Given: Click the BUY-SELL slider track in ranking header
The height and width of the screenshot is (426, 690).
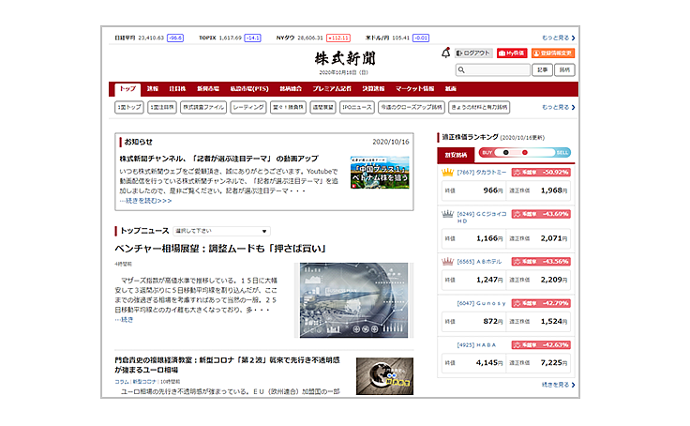Looking at the screenshot, I should 525,152.
